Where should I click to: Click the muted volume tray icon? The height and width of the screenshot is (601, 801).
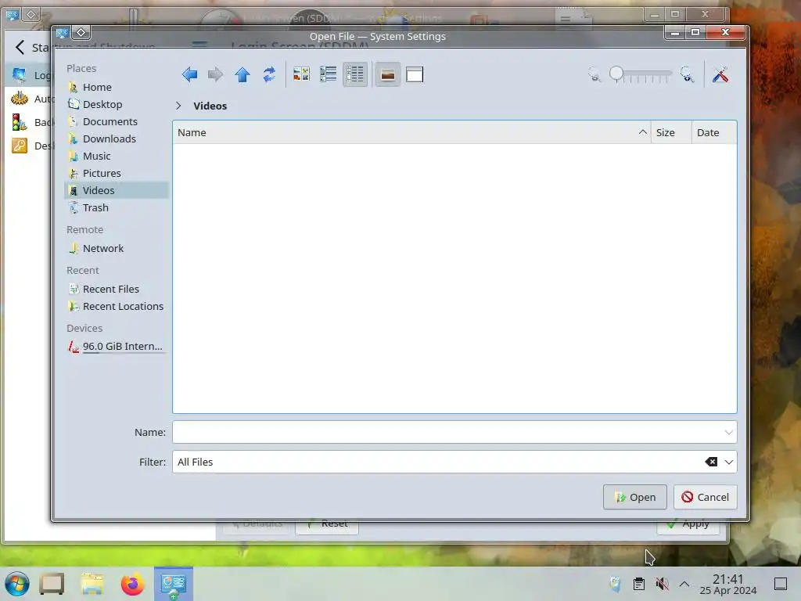point(662,584)
